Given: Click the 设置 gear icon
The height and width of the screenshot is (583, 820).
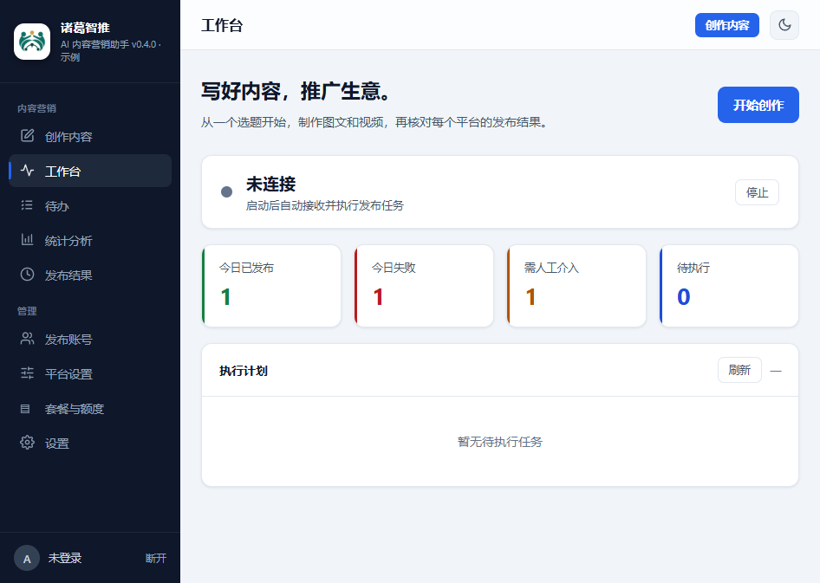Looking at the screenshot, I should pyautogui.click(x=27, y=443).
